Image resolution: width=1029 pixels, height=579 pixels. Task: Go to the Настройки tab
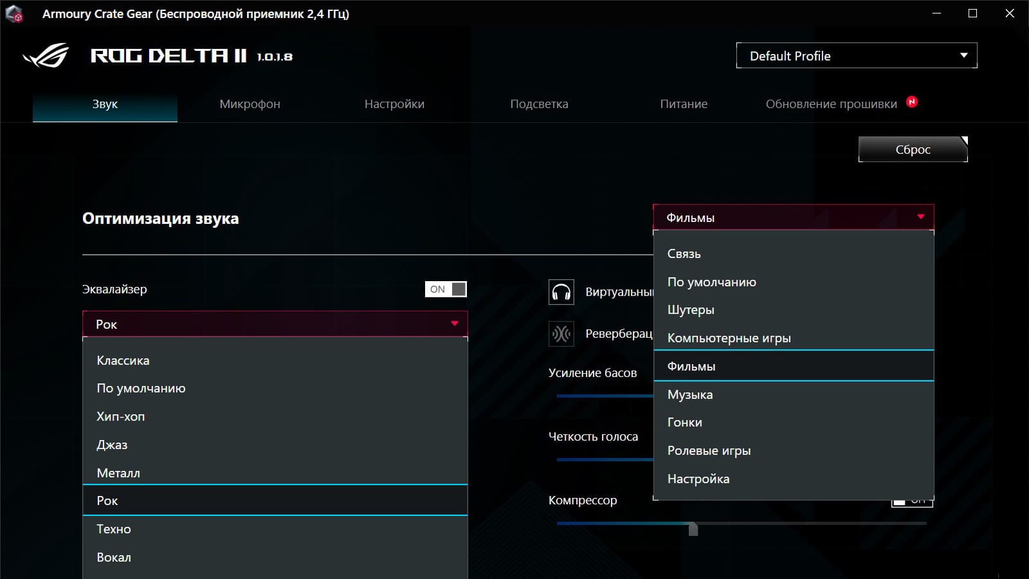[x=394, y=104]
